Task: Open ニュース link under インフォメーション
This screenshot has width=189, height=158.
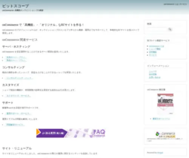Action: 153,71
